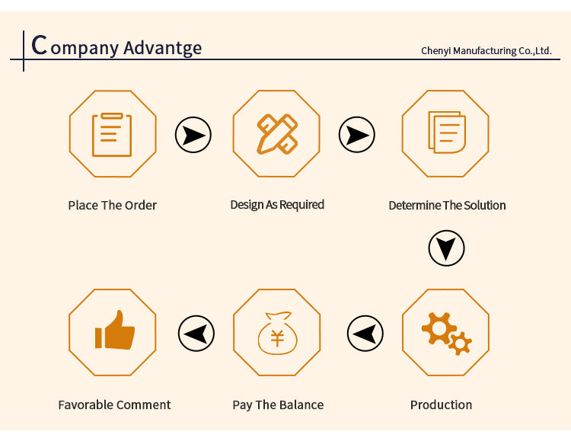
Task: Click the yen money bag icon
Action: tap(276, 333)
